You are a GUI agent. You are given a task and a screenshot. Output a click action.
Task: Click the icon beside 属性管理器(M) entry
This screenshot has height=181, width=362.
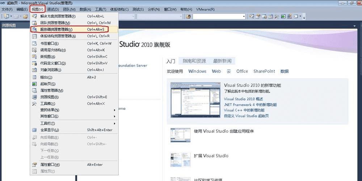pos(34,90)
